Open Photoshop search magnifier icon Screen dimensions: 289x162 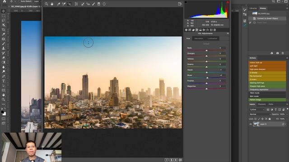point(273,1)
